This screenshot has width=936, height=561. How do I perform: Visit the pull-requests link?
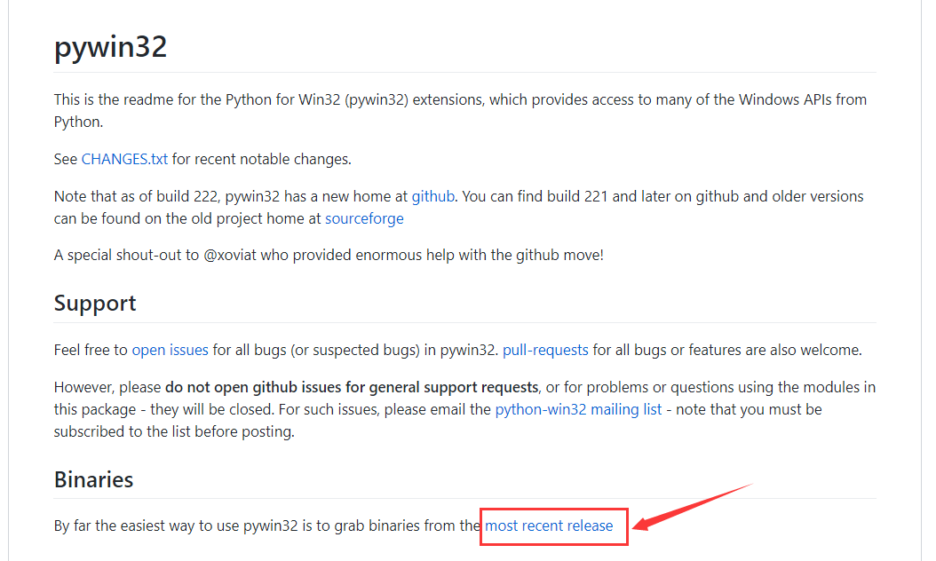[545, 350]
